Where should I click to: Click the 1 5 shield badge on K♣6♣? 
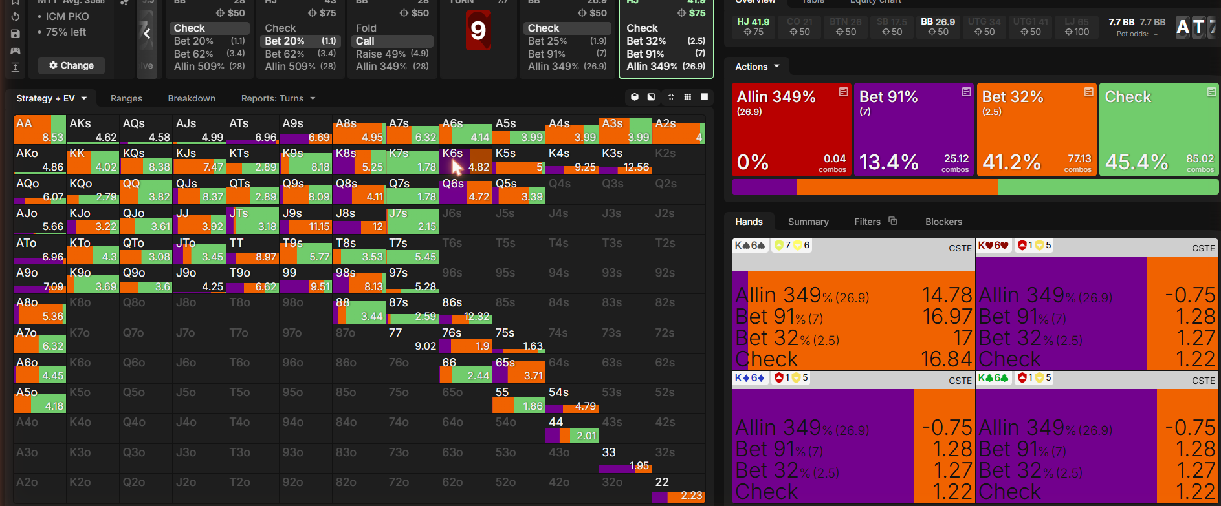coord(1034,378)
